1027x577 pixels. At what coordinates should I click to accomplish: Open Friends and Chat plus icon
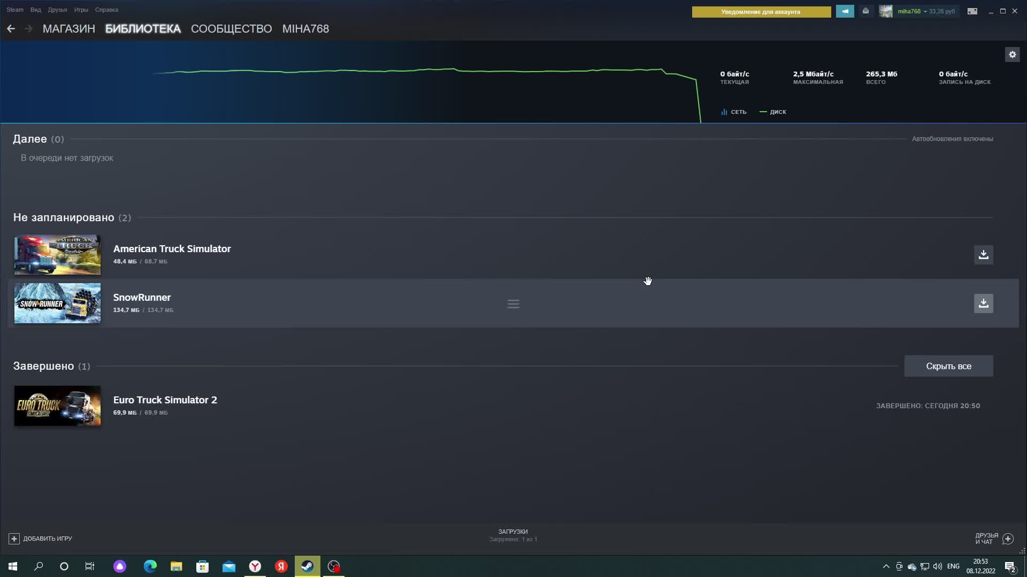coord(1008,539)
